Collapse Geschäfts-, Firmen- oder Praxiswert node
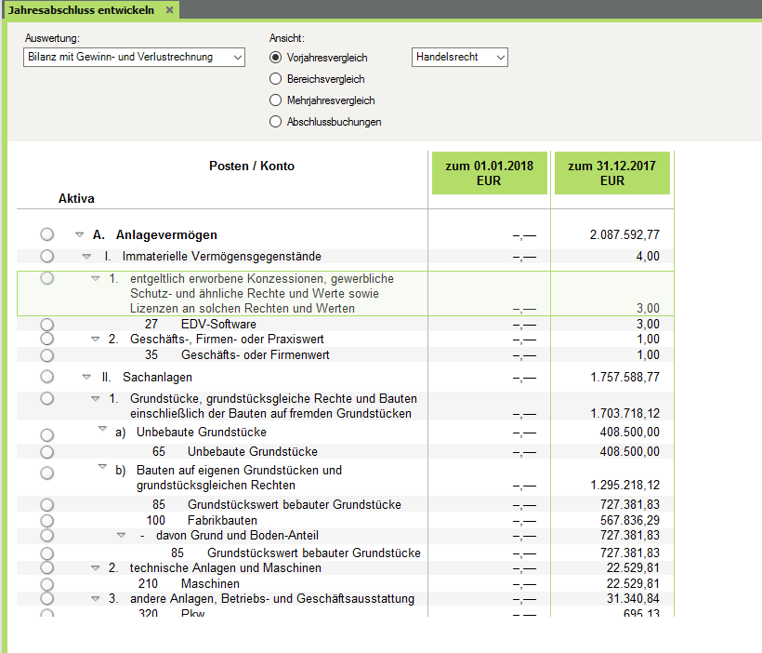Screen dimensions: 762x653 [95, 339]
